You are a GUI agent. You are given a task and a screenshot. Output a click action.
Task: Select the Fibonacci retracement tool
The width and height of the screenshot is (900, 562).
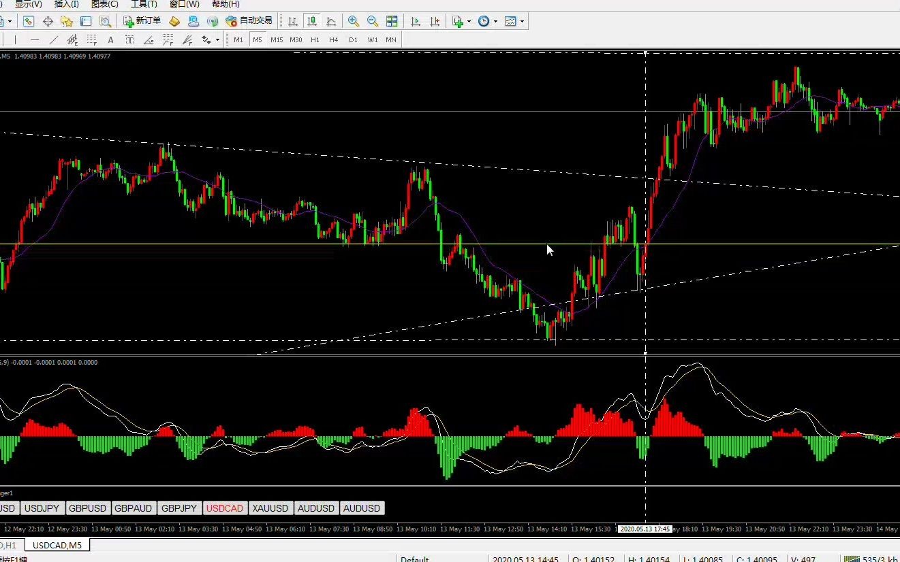[x=91, y=39]
